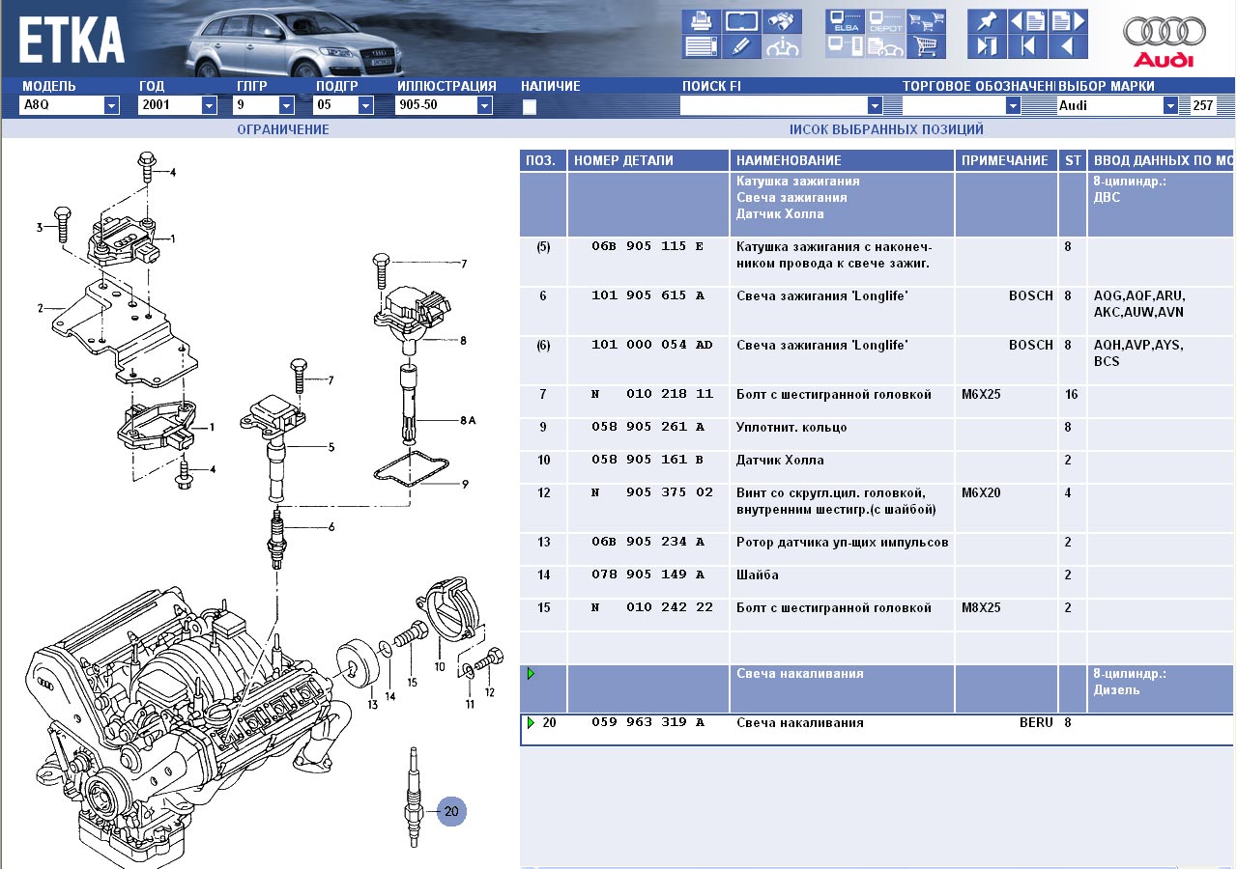
Task: Click the multiple shopping carts icon
Action: click(x=926, y=21)
